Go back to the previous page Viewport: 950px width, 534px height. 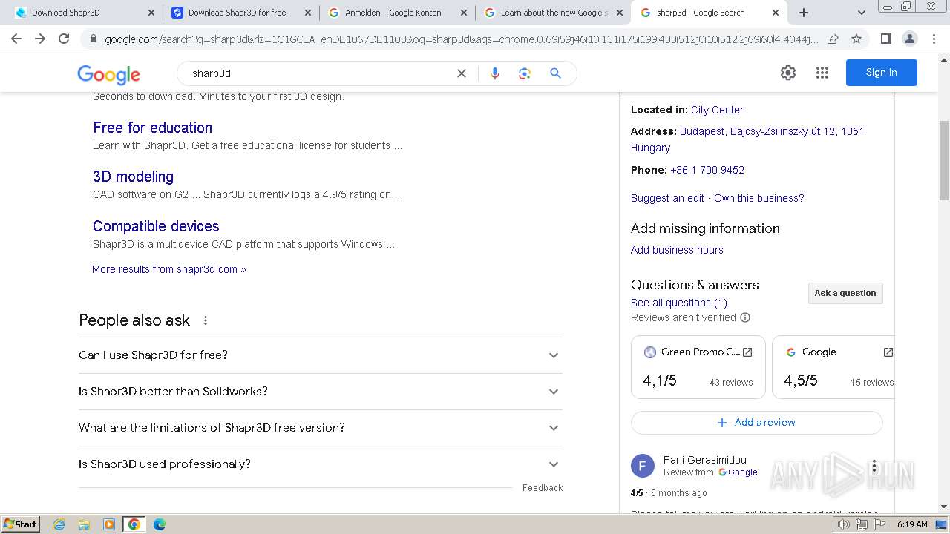click(16, 39)
